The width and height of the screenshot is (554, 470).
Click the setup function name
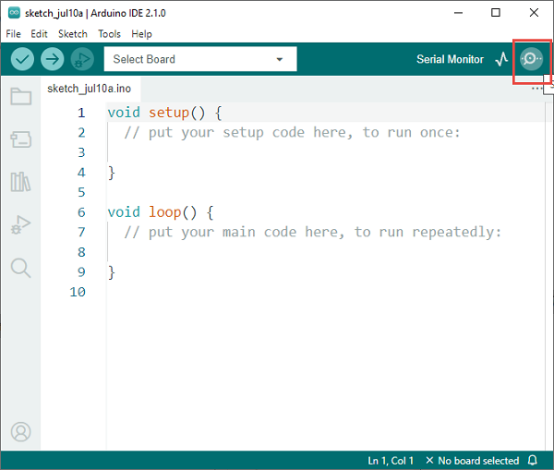point(169,113)
